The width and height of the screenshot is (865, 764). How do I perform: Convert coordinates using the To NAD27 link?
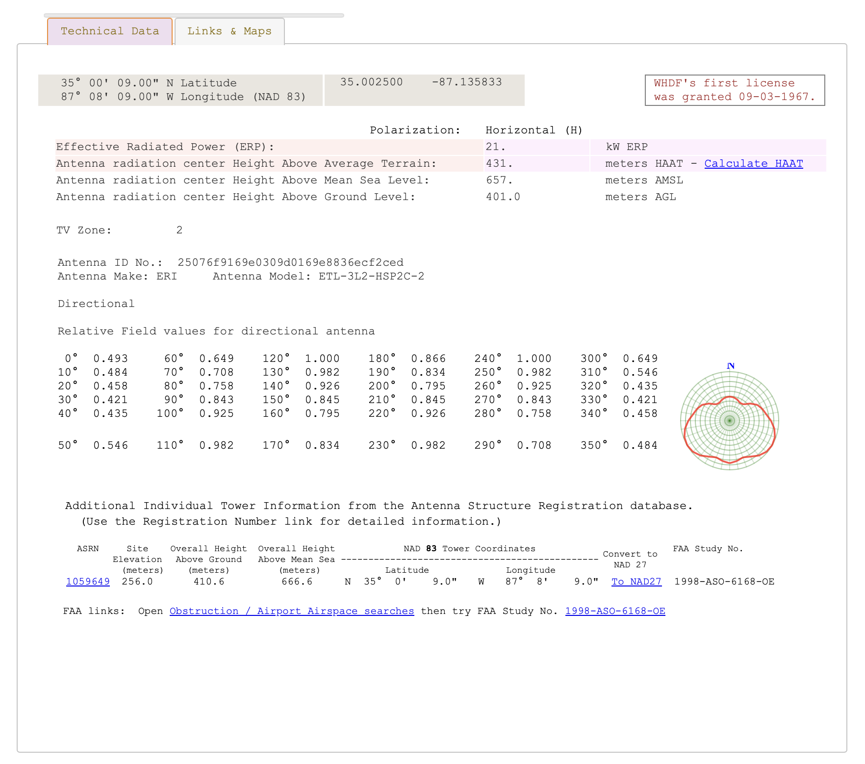point(636,582)
